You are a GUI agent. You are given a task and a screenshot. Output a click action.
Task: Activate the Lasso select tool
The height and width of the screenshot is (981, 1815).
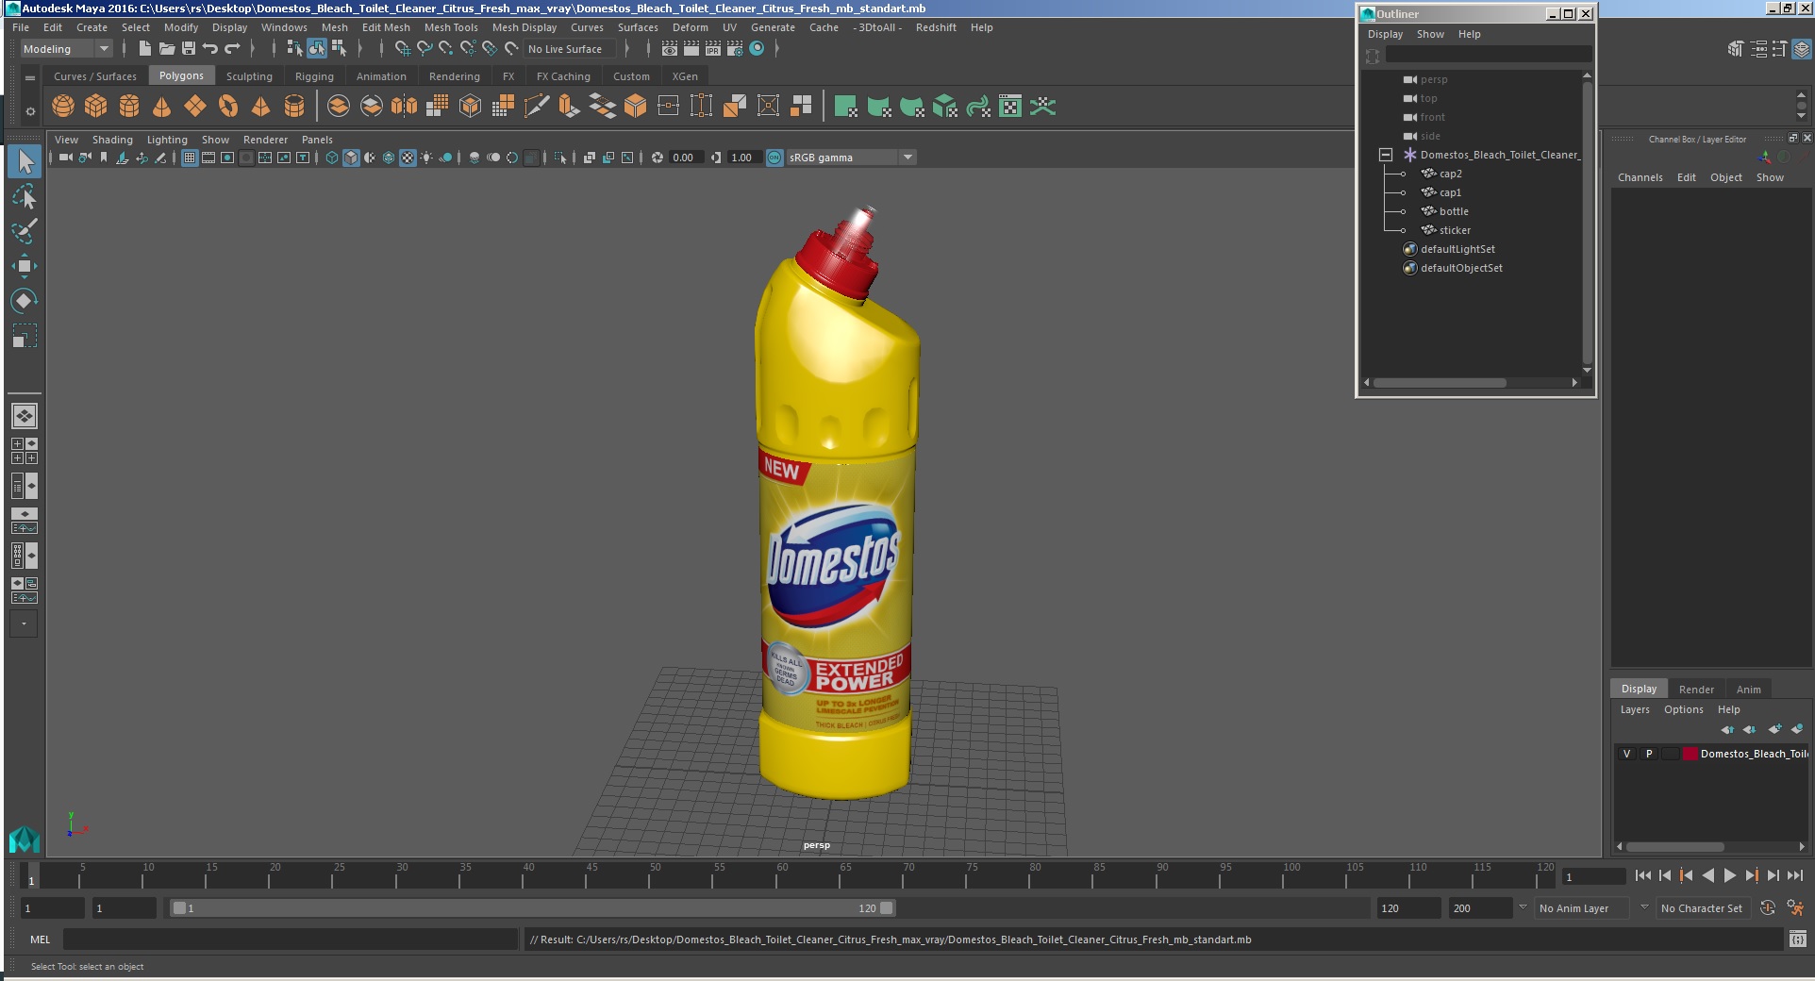pyautogui.click(x=25, y=197)
